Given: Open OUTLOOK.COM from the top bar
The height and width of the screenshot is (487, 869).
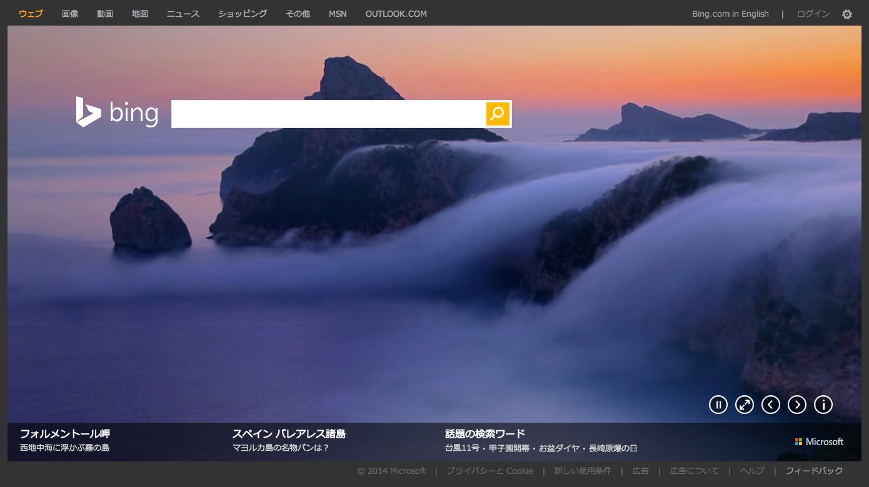Looking at the screenshot, I should click(396, 14).
